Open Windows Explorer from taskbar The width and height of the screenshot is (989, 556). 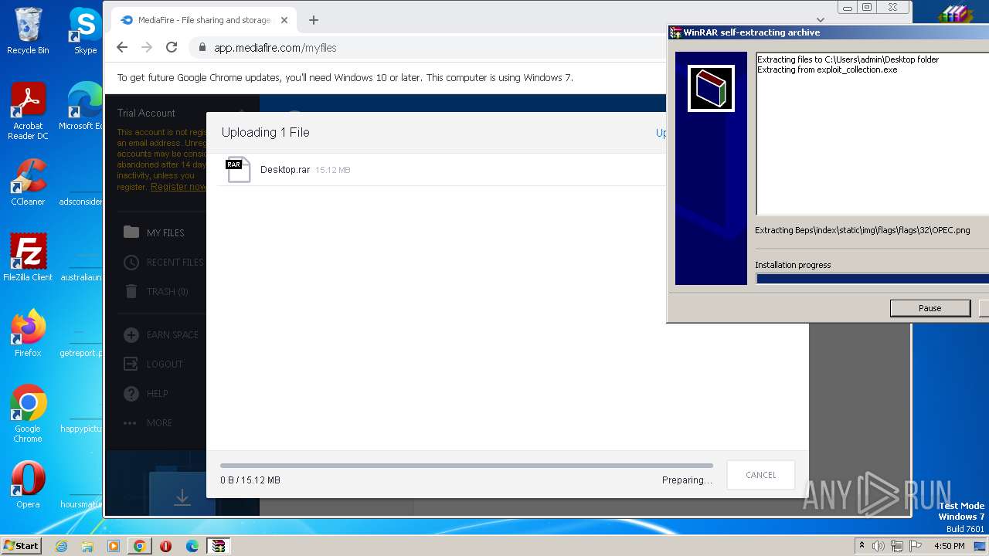(87, 546)
